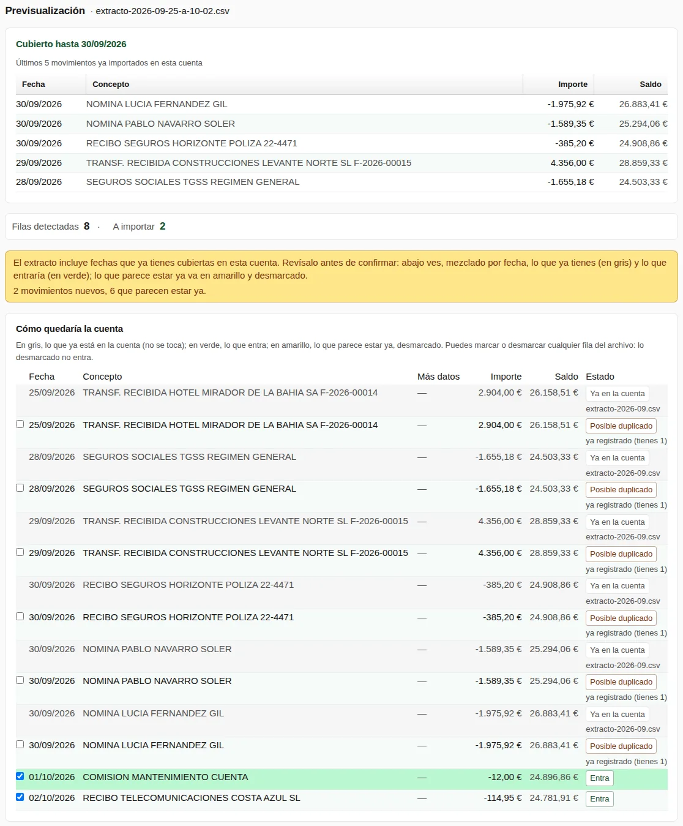
Task: Click the Filas detectadas 8 counter
Action: [x=51, y=227]
